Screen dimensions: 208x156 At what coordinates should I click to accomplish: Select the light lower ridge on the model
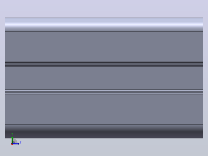(104, 92)
